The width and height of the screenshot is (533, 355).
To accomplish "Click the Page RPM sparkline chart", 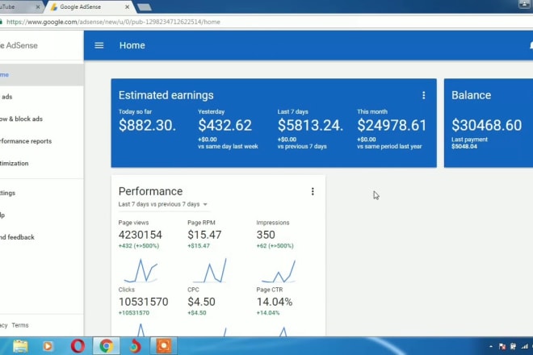I will 209,271.
